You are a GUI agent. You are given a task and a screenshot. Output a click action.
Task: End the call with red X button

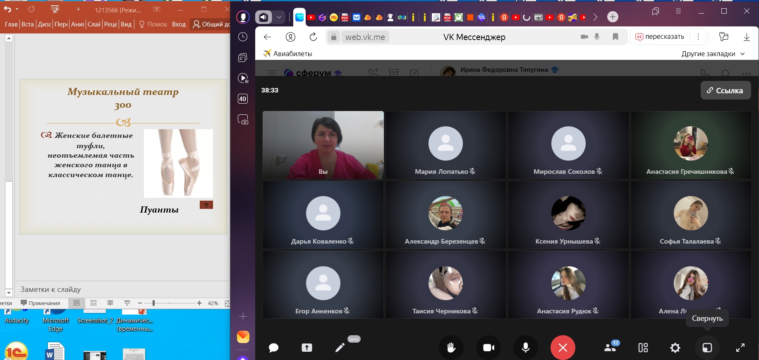(x=563, y=348)
